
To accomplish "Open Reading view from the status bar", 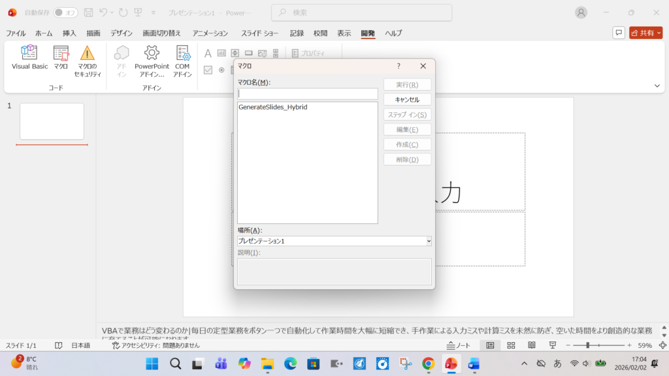I will [532, 346].
